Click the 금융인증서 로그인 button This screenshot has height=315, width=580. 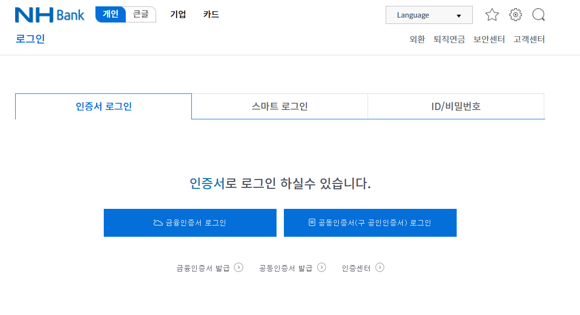190,222
